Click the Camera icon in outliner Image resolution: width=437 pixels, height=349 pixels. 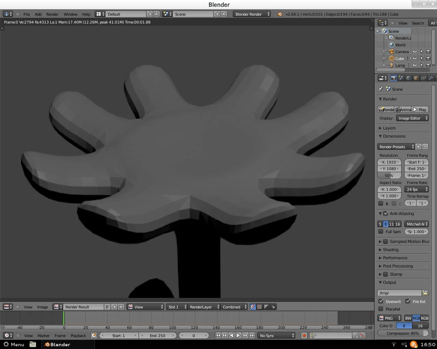point(392,52)
